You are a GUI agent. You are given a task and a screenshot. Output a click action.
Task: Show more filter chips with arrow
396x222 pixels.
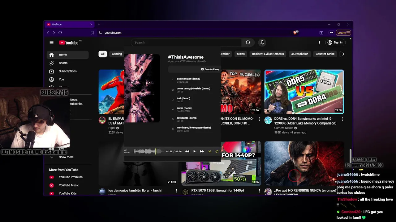[x=343, y=54]
